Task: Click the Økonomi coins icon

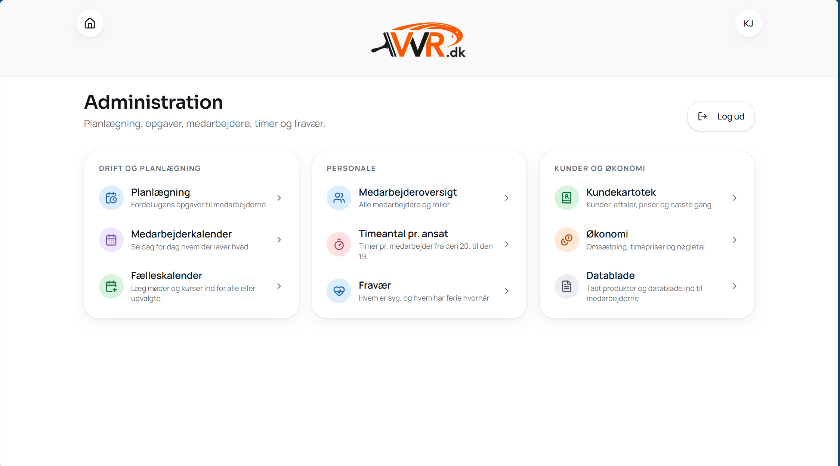Action: pyautogui.click(x=566, y=240)
